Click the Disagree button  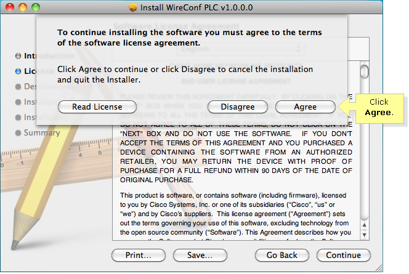[238, 107]
